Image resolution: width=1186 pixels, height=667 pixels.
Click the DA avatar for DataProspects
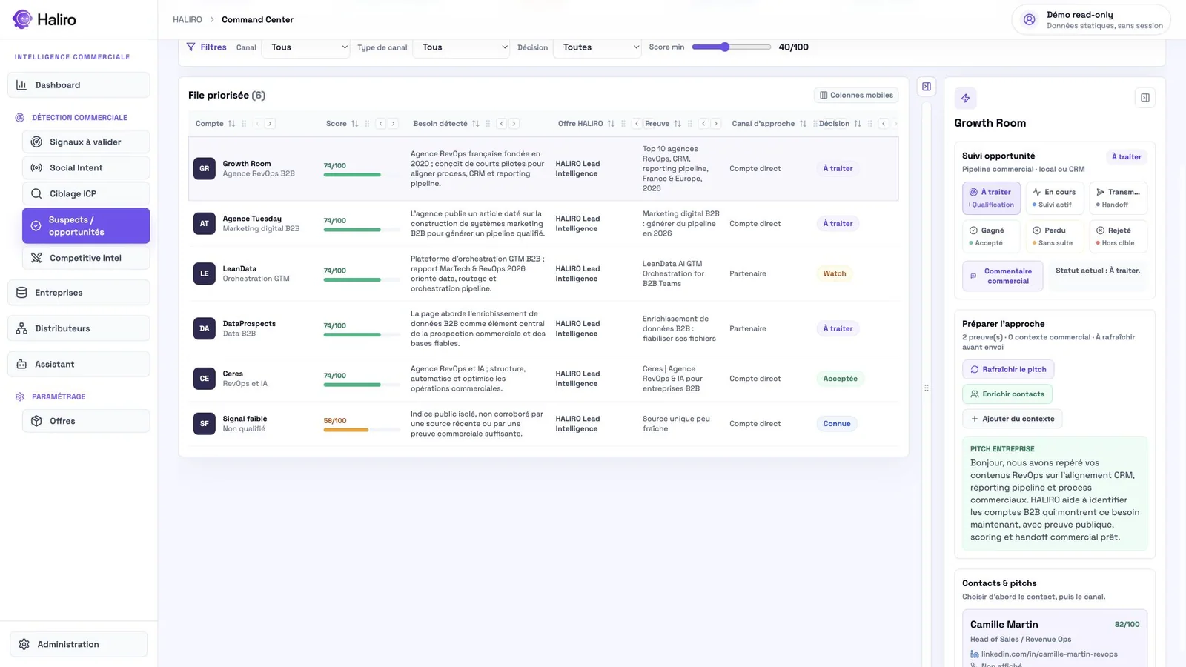pyautogui.click(x=205, y=328)
